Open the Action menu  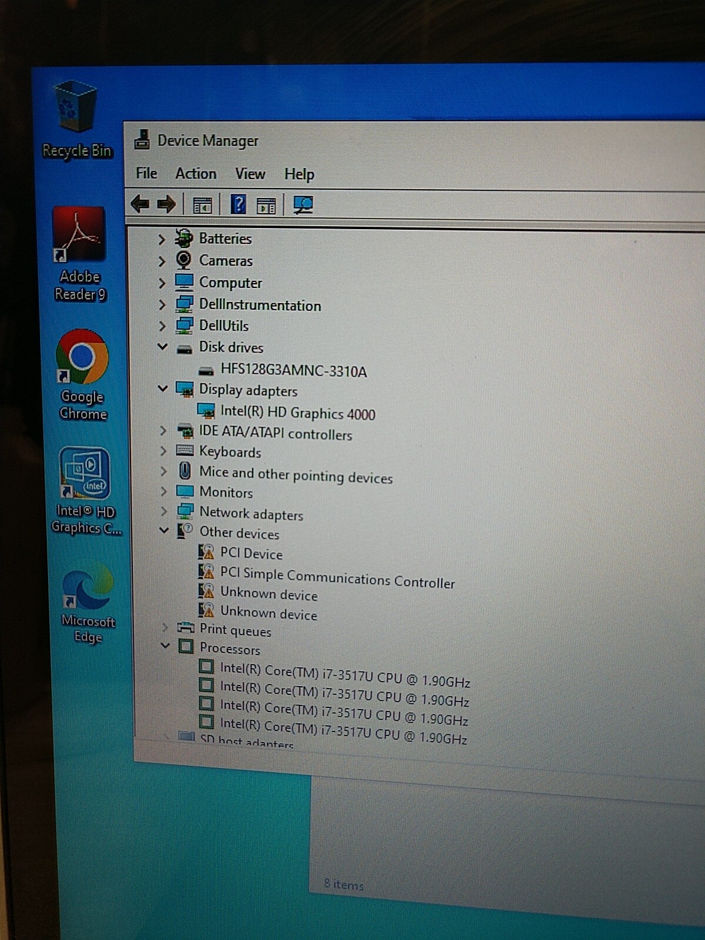click(x=196, y=173)
